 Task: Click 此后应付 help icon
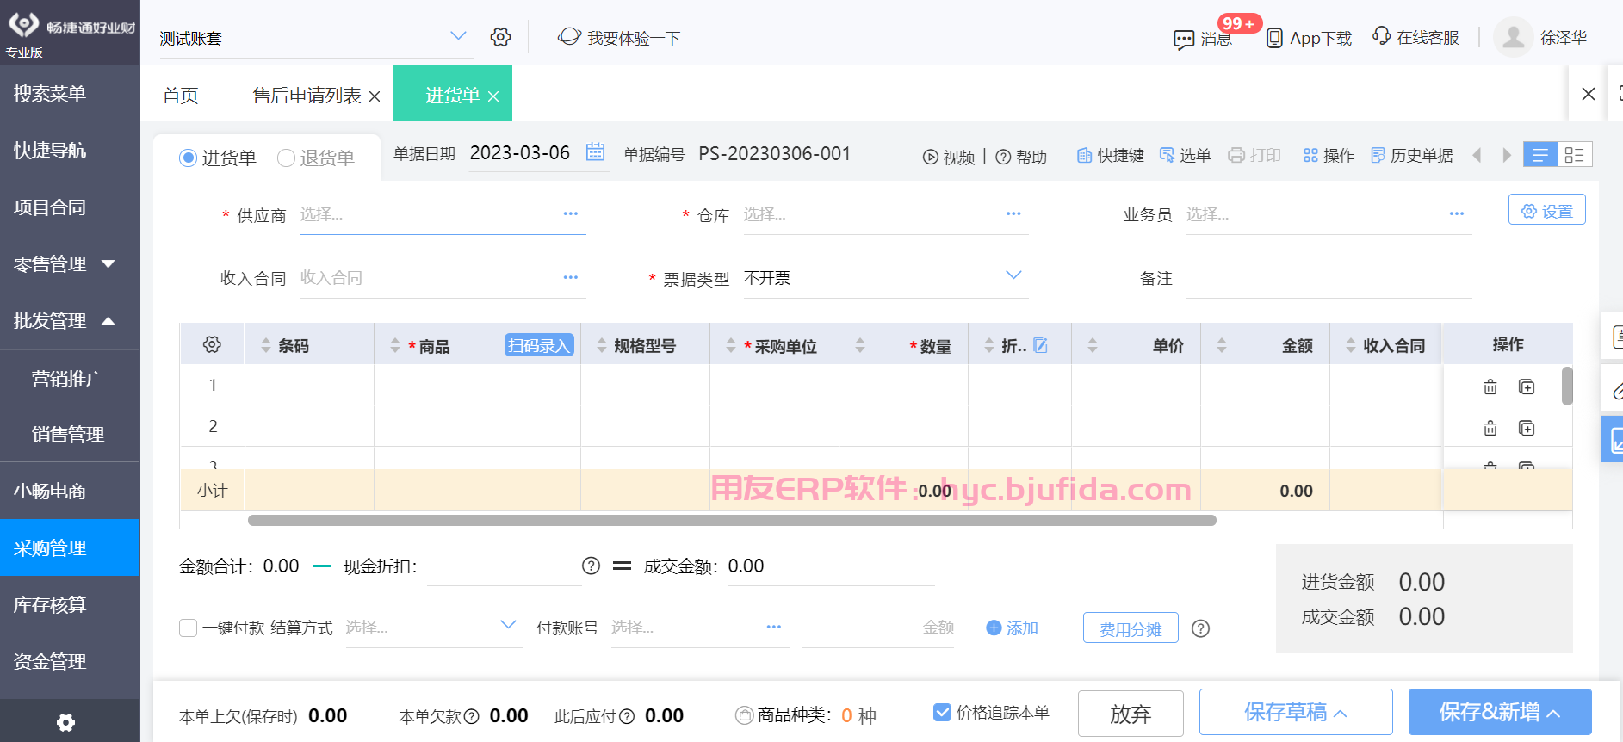click(627, 716)
